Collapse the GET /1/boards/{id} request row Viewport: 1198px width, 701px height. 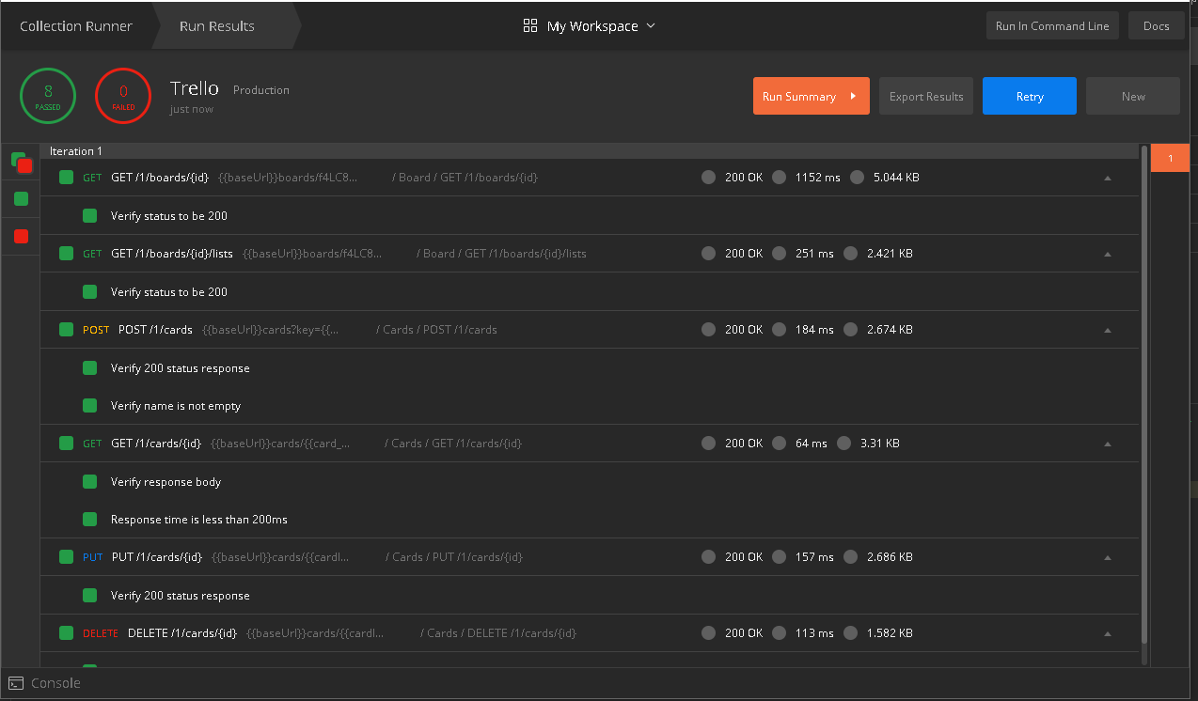[1107, 178]
